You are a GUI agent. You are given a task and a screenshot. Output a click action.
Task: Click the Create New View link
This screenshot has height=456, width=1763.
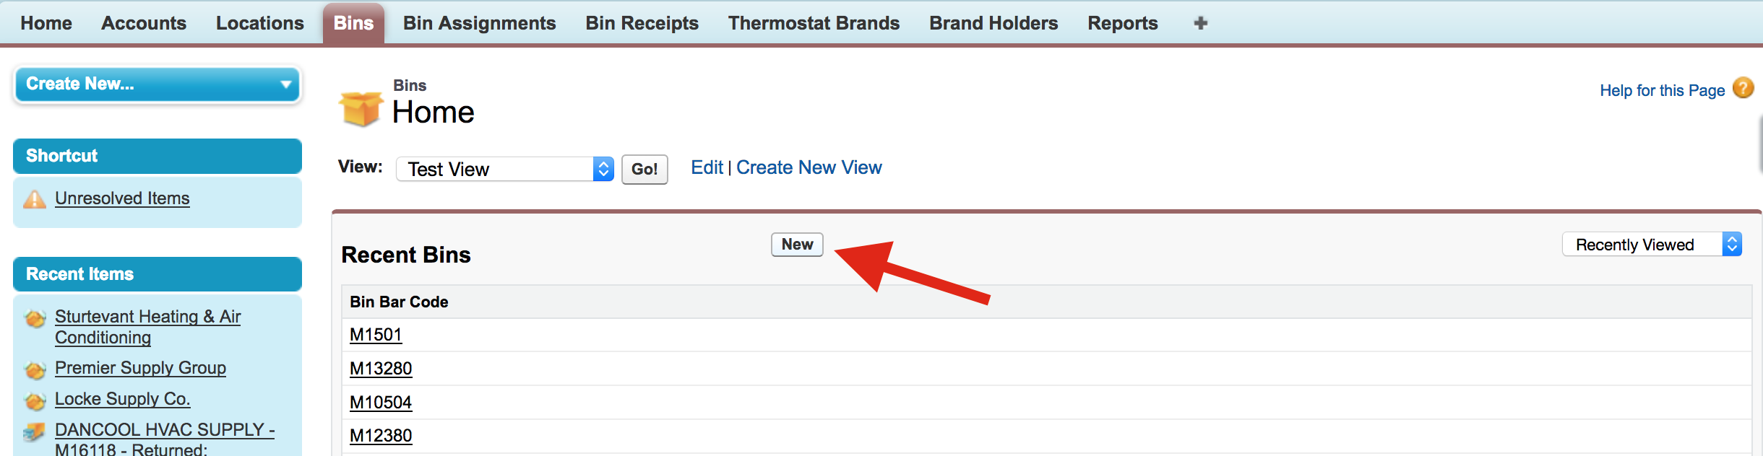809,167
